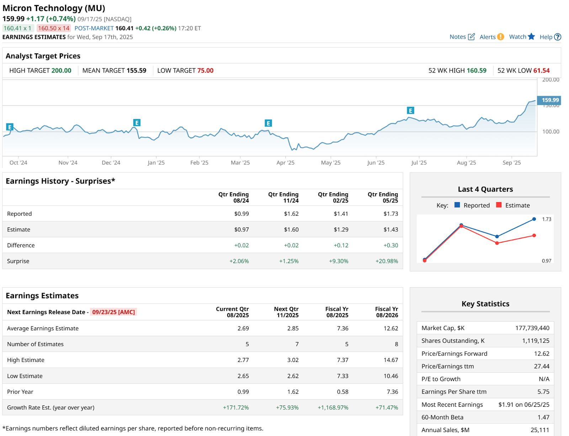This screenshot has height=436, width=569.
Task: Open the Watch link
Action: pyautogui.click(x=518, y=37)
